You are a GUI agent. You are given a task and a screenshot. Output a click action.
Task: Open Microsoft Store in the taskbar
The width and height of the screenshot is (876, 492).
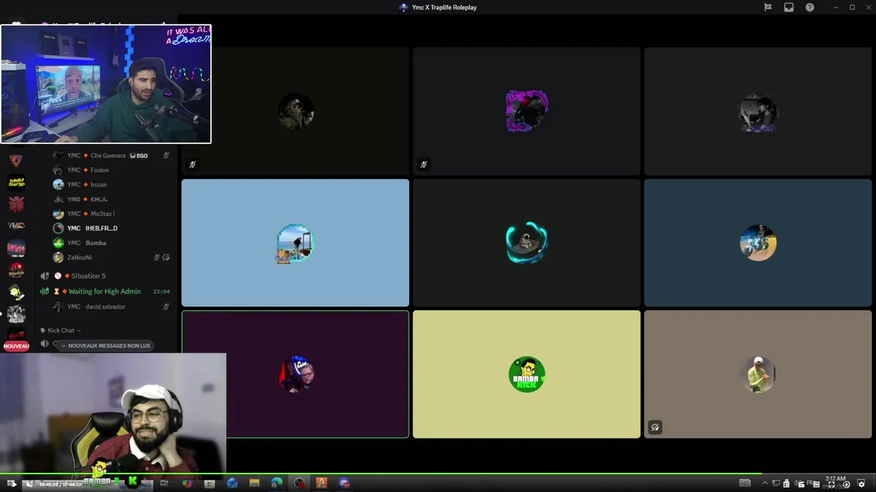click(x=209, y=483)
